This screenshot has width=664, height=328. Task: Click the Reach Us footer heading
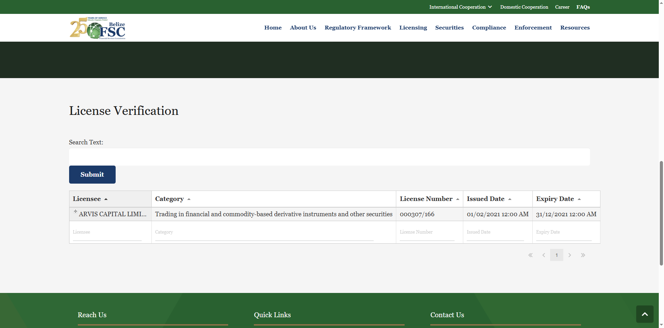(x=92, y=315)
